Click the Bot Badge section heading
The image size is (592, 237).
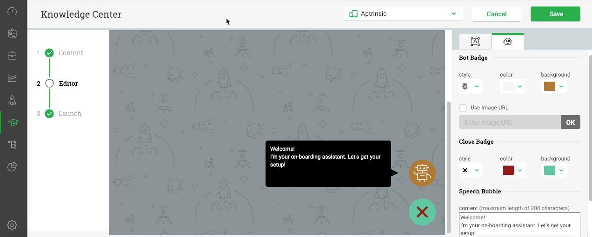pyautogui.click(x=473, y=58)
